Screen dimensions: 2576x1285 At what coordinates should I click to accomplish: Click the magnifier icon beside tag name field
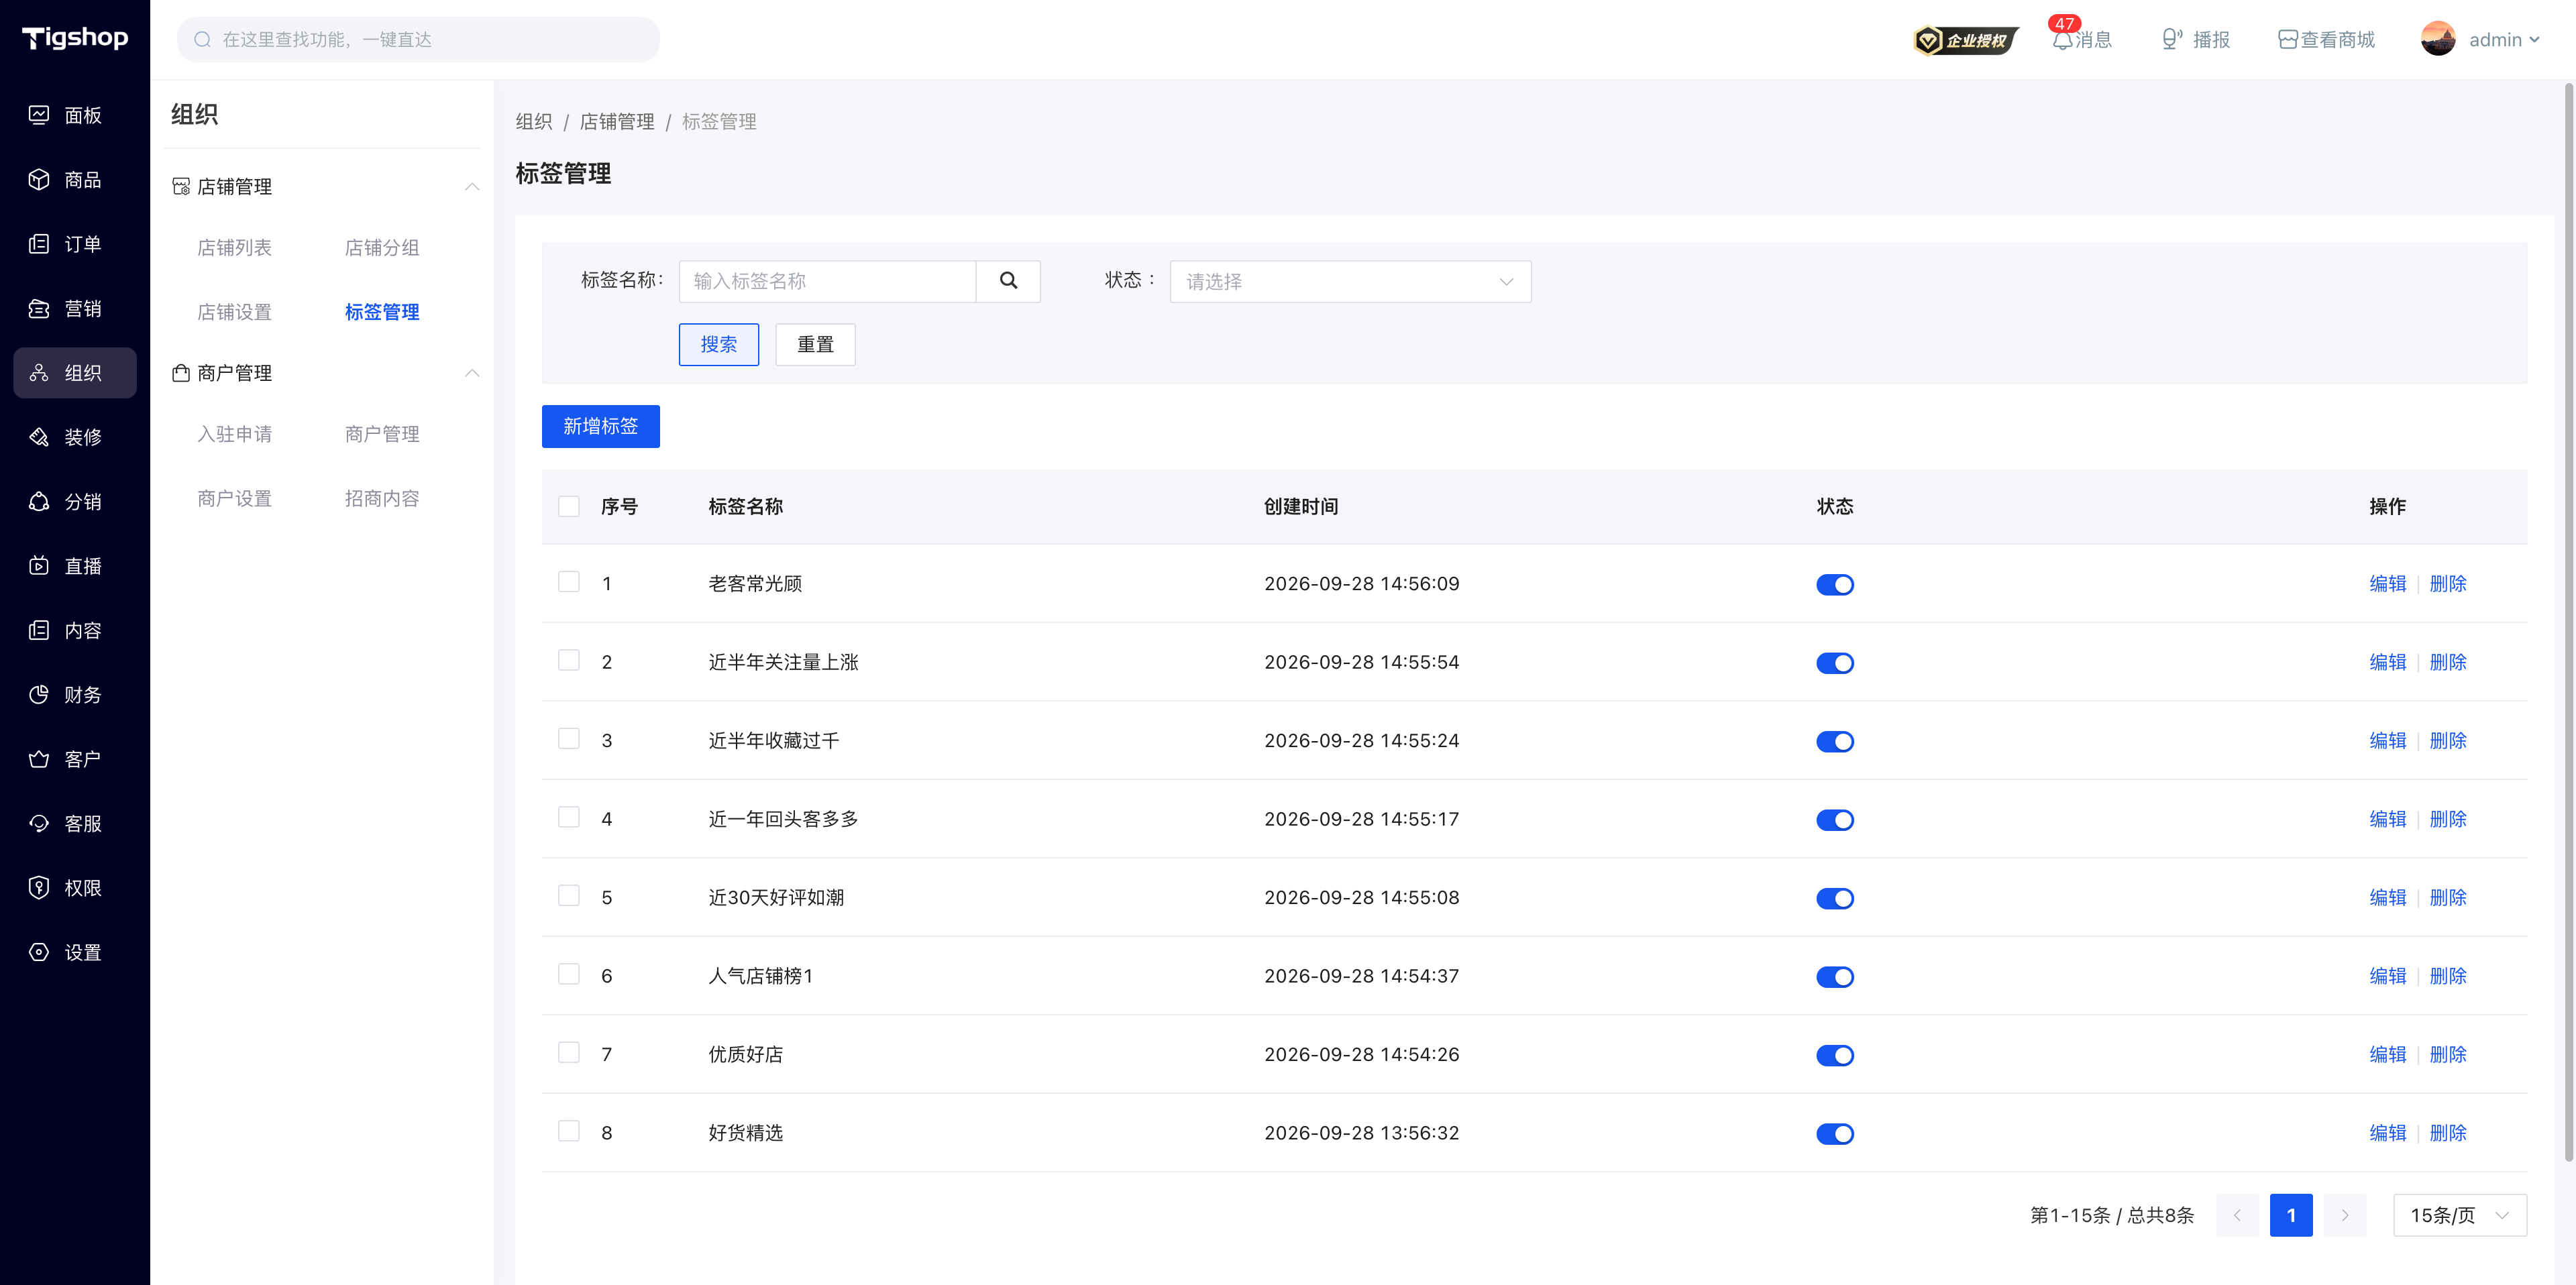(x=1008, y=281)
